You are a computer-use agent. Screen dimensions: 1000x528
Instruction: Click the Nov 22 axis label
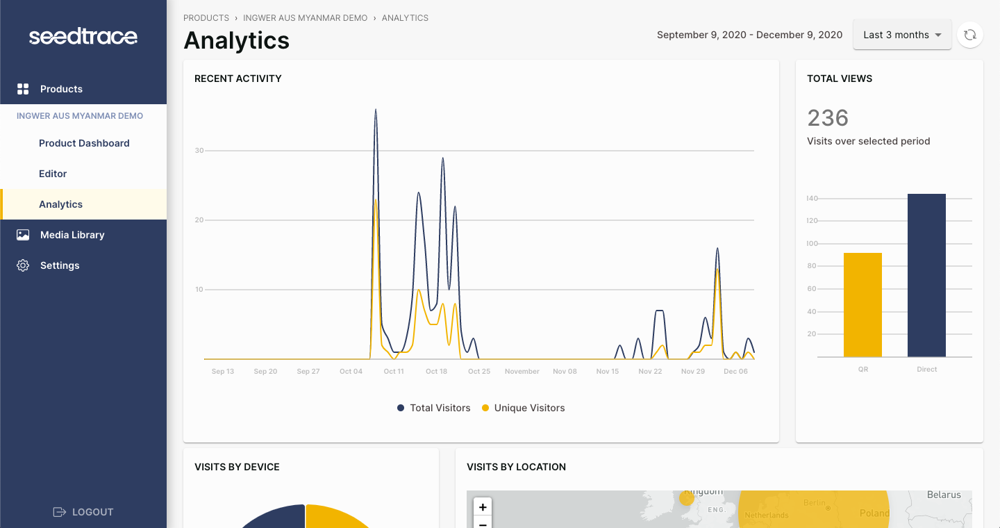650,371
